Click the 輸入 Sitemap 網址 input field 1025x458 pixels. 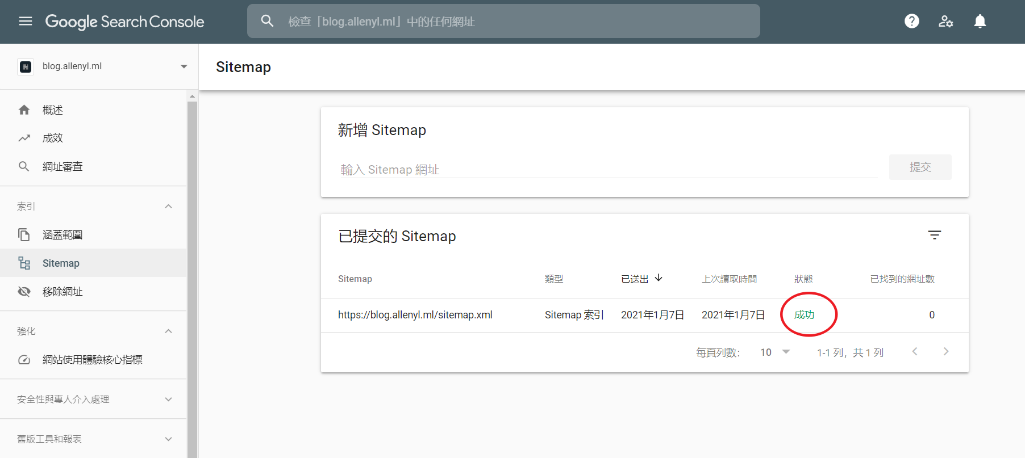[608, 170]
